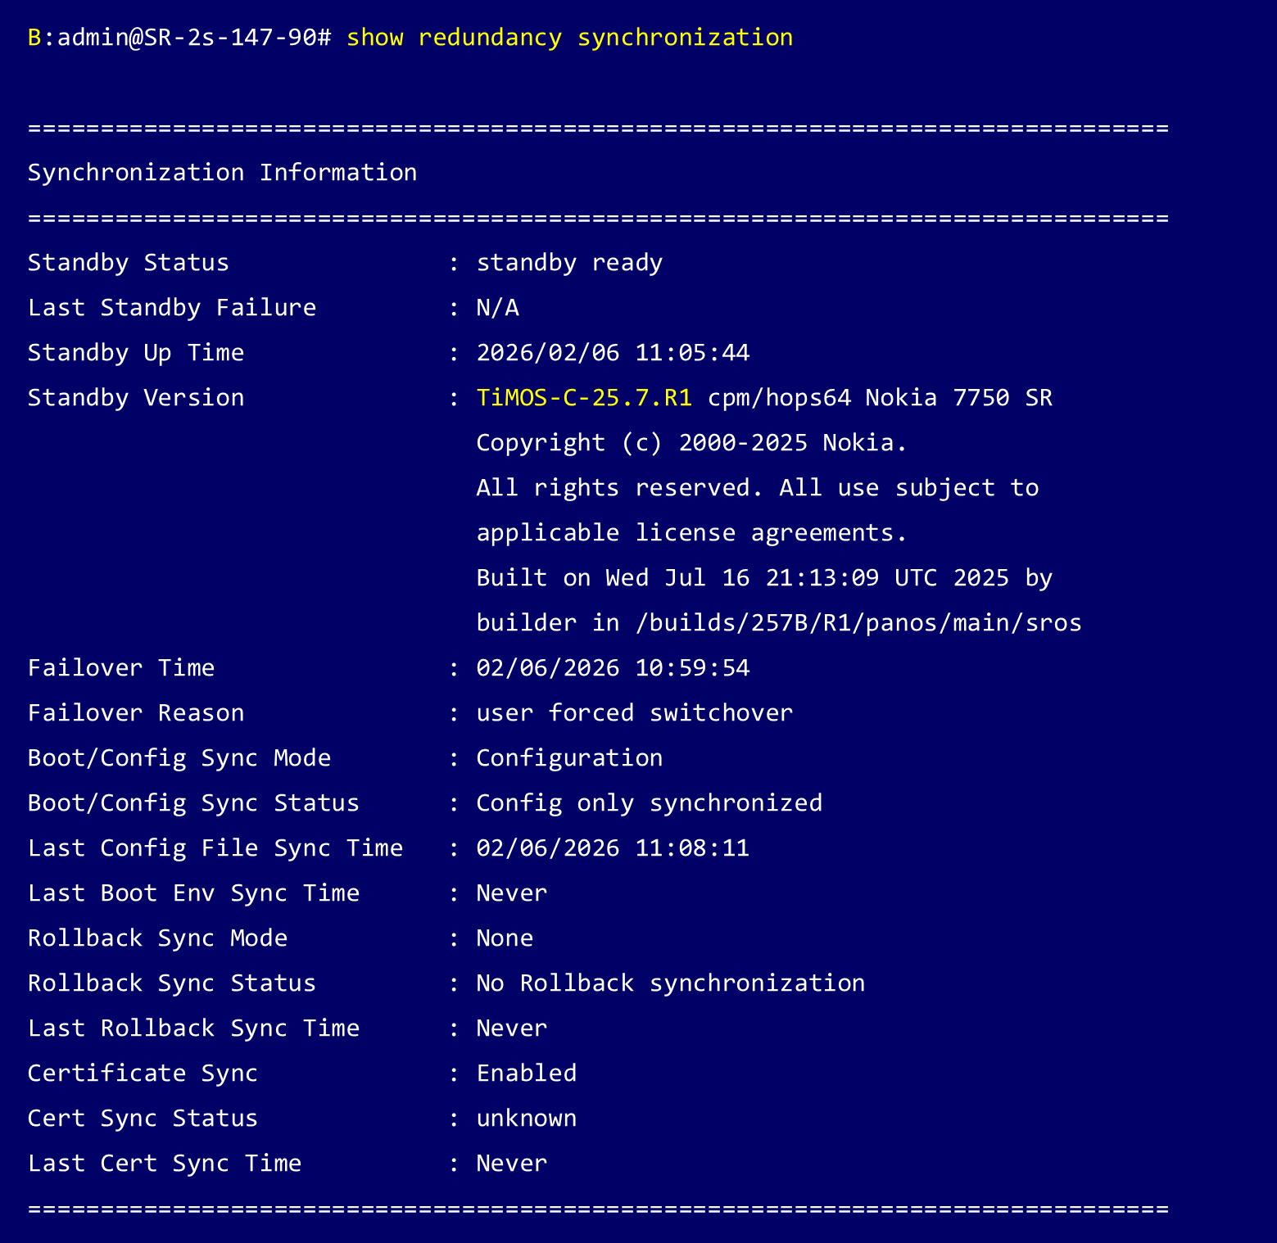Click the 'user forced switchover' reason text
The height and width of the screenshot is (1243, 1277).
click(x=634, y=713)
